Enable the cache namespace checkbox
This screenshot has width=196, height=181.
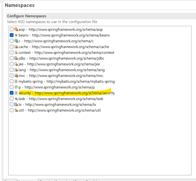coord(11,47)
